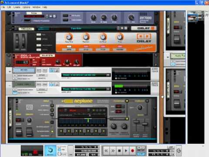Open the Create menu
This screenshot has width=209, height=157.
point(17,7)
